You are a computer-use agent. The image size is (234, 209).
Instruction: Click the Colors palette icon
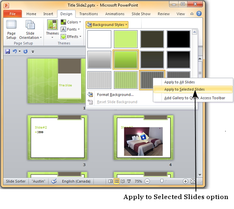click(63, 22)
